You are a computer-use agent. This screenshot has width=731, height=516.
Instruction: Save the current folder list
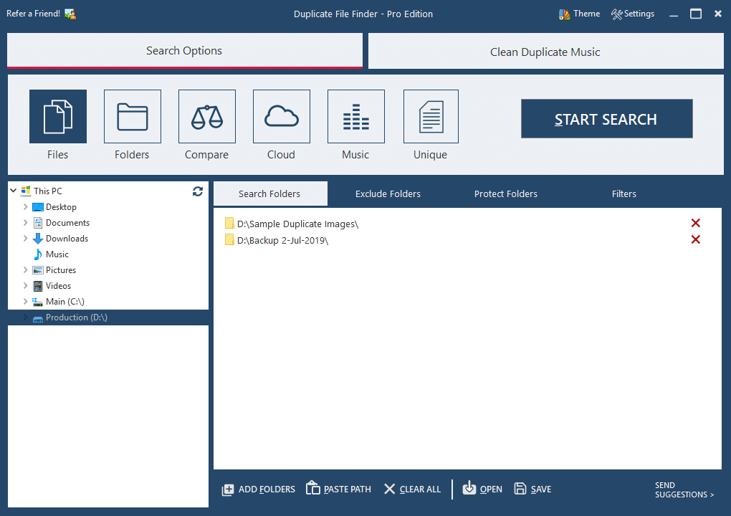[532, 489]
